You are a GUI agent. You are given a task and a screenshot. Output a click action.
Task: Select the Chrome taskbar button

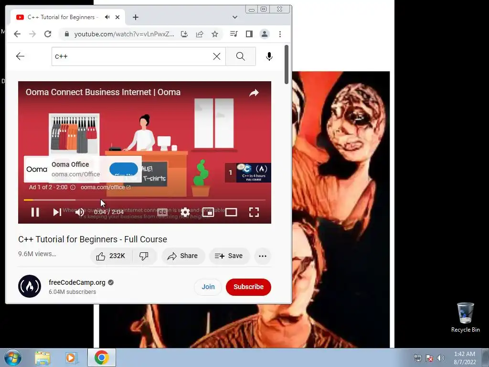click(102, 357)
